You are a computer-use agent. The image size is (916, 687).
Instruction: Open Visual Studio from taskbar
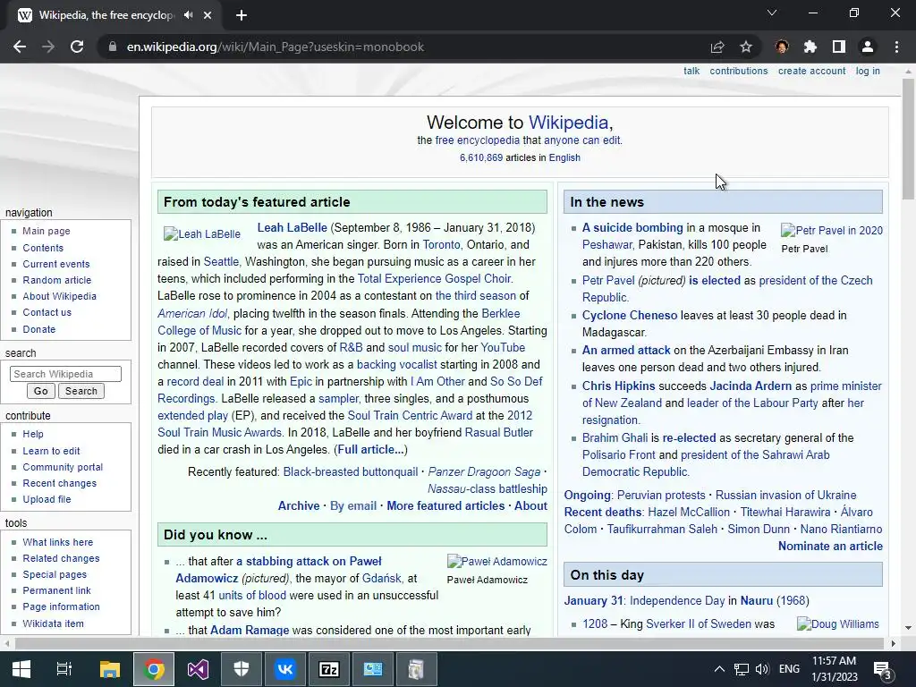pyautogui.click(x=198, y=669)
